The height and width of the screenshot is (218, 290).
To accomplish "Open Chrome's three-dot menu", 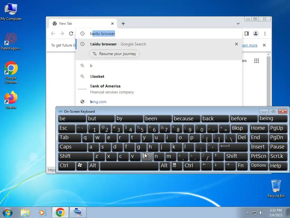I will pos(265,33).
